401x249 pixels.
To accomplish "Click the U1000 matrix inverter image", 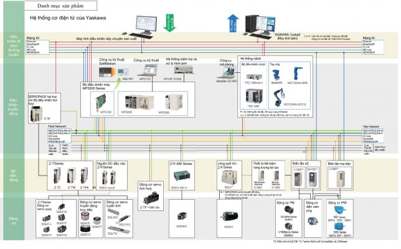I will 341,179.
